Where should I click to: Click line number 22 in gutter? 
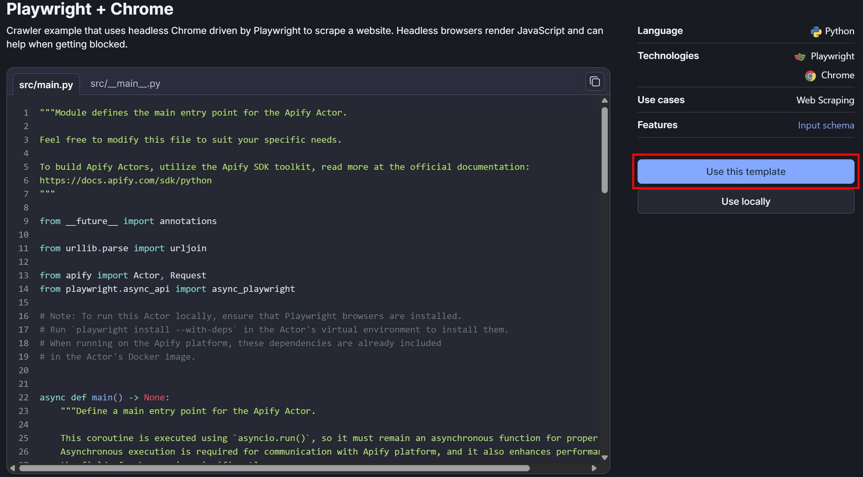click(23, 397)
